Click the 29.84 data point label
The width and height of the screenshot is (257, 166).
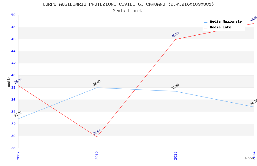(x=97, y=132)
